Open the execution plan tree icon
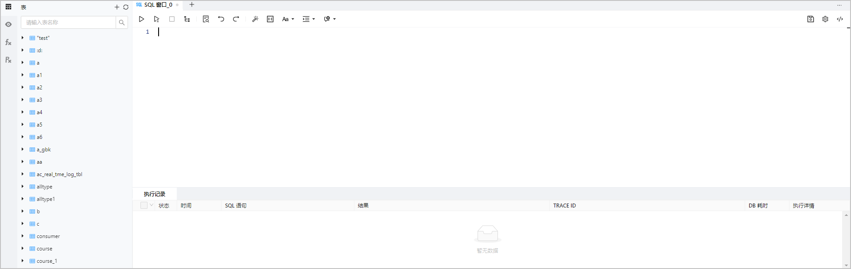851x269 pixels. point(187,19)
